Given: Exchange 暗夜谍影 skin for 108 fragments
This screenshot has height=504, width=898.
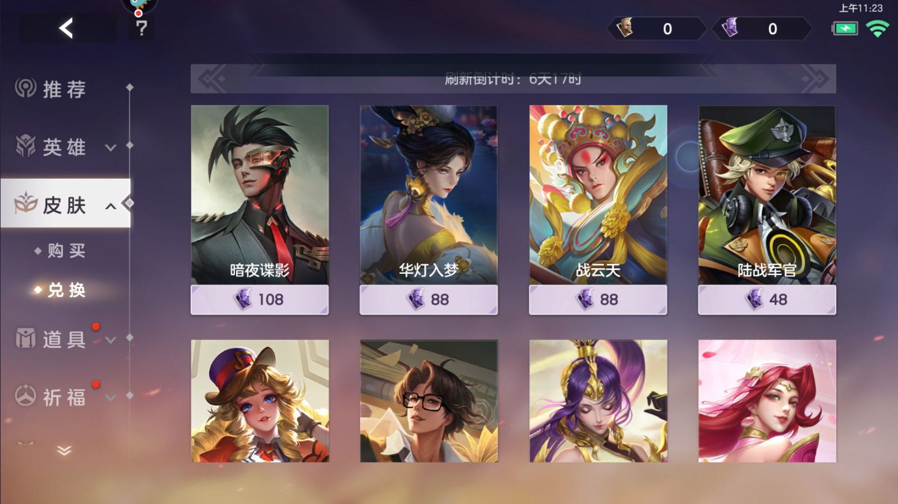Looking at the screenshot, I should tap(260, 300).
